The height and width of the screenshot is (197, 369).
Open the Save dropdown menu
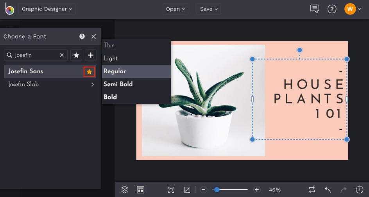209,9
